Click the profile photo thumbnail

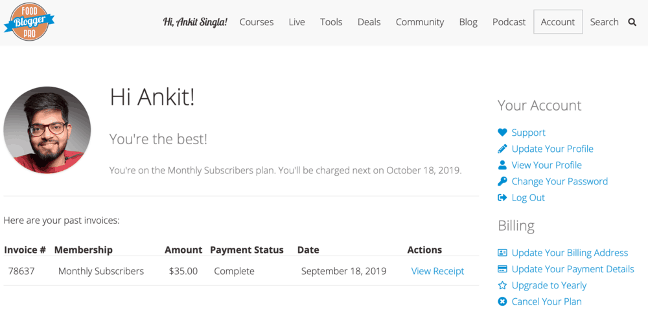click(x=47, y=130)
